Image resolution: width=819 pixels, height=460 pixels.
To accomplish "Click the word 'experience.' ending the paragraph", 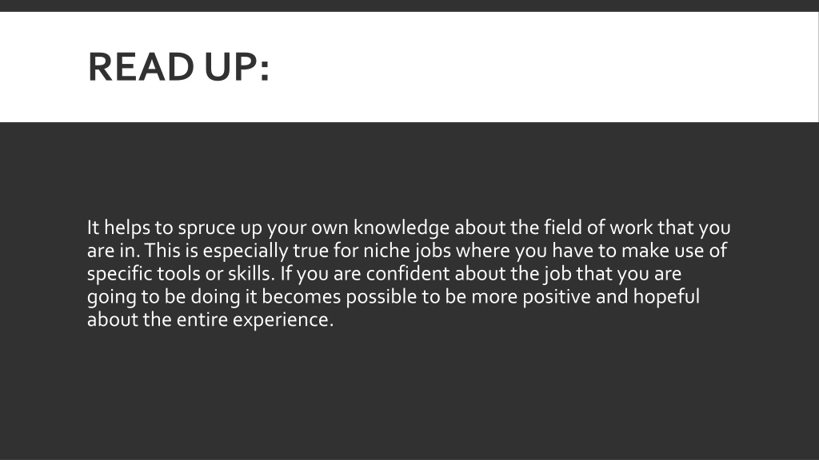I will [x=283, y=319].
